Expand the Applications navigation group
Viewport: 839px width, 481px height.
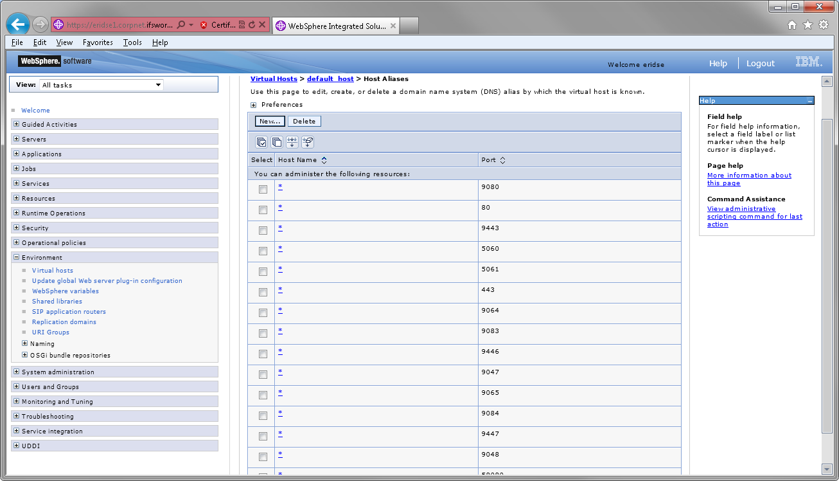point(17,154)
